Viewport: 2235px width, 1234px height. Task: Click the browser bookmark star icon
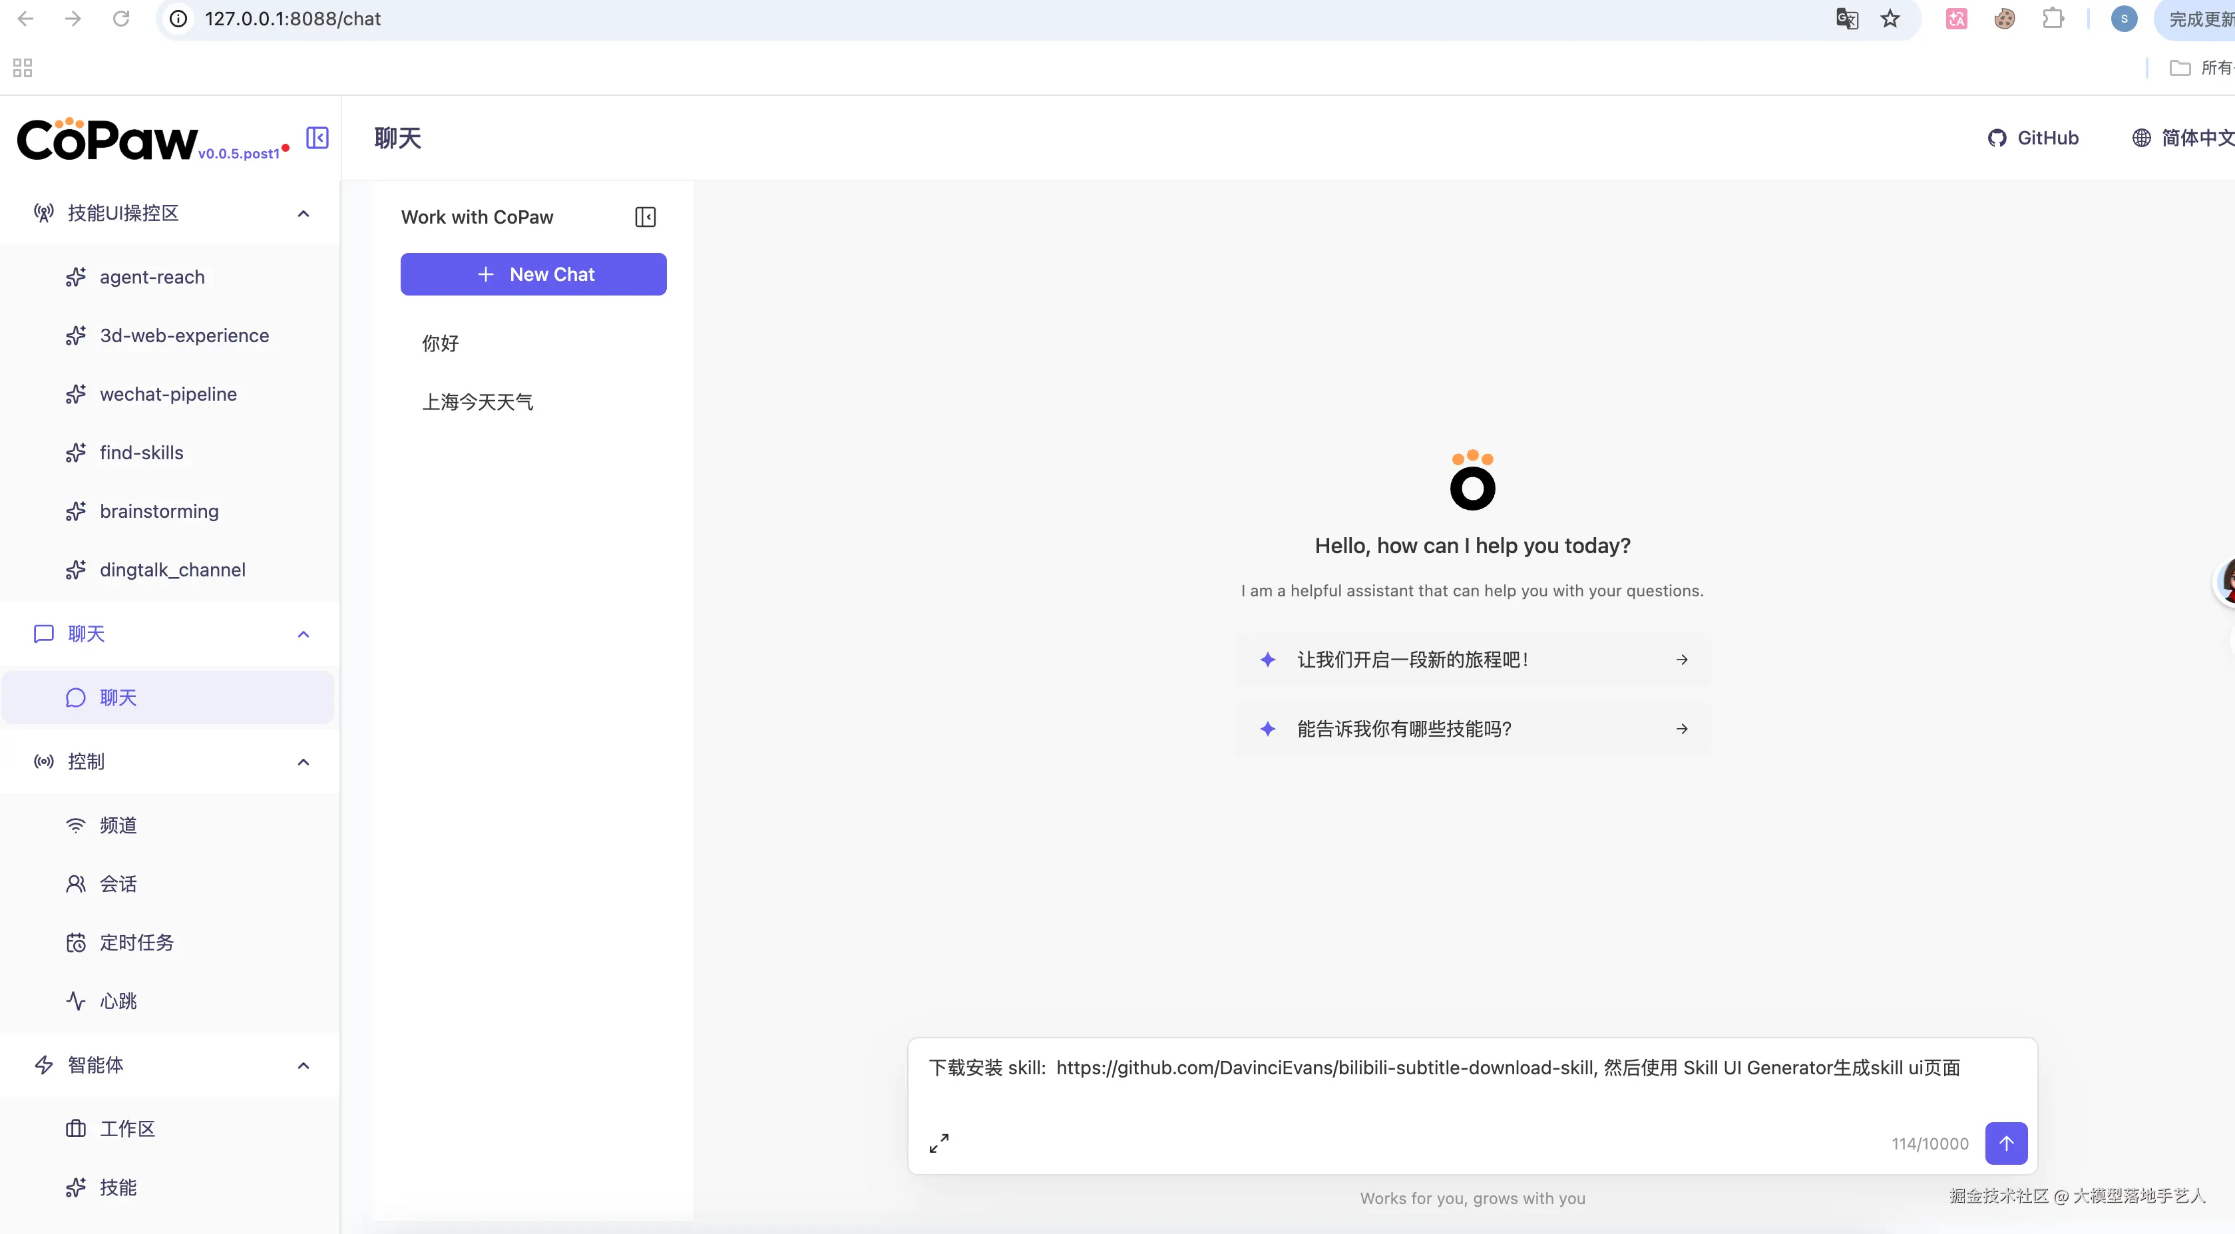[1890, 19]
